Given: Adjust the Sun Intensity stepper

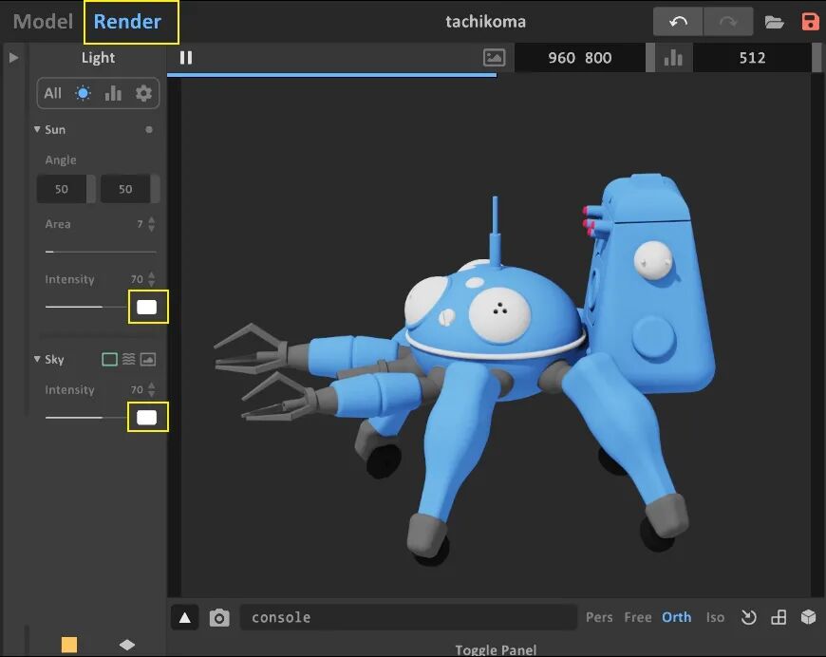Looking at the screenshot, I should point(152,279).
